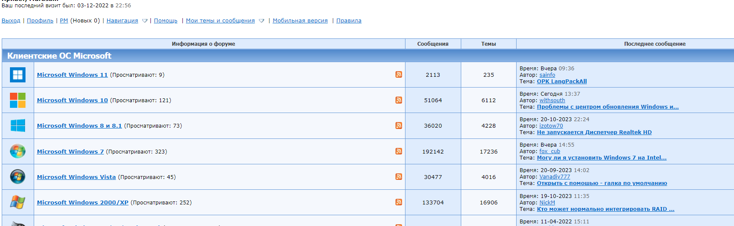
Task: Click the Сообщения column header
Action: pos(433,44)
